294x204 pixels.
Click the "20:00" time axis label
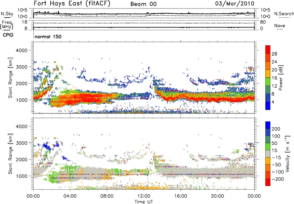pos(218,196)
